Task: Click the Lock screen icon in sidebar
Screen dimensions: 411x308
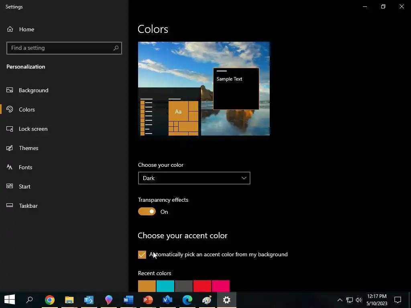Action: pyautogui.click(x=10, y=129)
